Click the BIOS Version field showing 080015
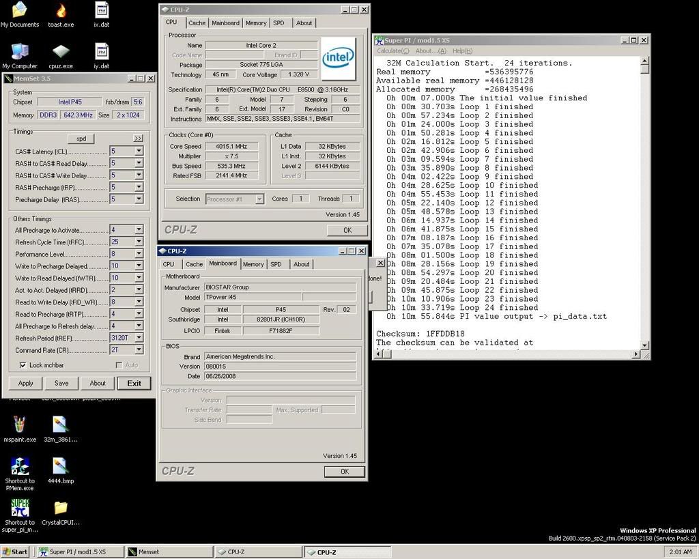The image size is (699, 559). (x=280, y=367)
